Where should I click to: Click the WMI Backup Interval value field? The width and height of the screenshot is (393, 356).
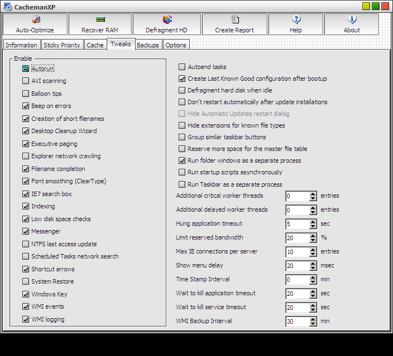[x=296, y=321]
